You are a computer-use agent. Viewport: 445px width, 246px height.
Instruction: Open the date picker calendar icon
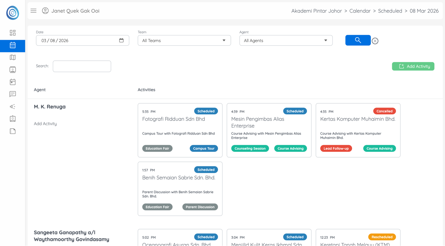[x=121, y=40]
